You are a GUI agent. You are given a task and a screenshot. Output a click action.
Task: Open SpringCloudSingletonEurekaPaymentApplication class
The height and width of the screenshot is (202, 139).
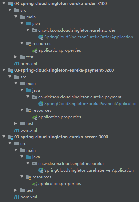tap(91, 104)
